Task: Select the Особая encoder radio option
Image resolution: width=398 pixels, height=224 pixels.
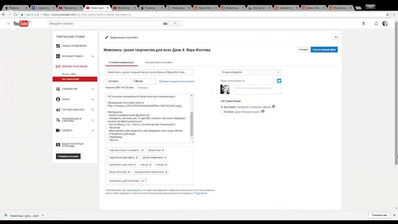Action: coord(222,112)
